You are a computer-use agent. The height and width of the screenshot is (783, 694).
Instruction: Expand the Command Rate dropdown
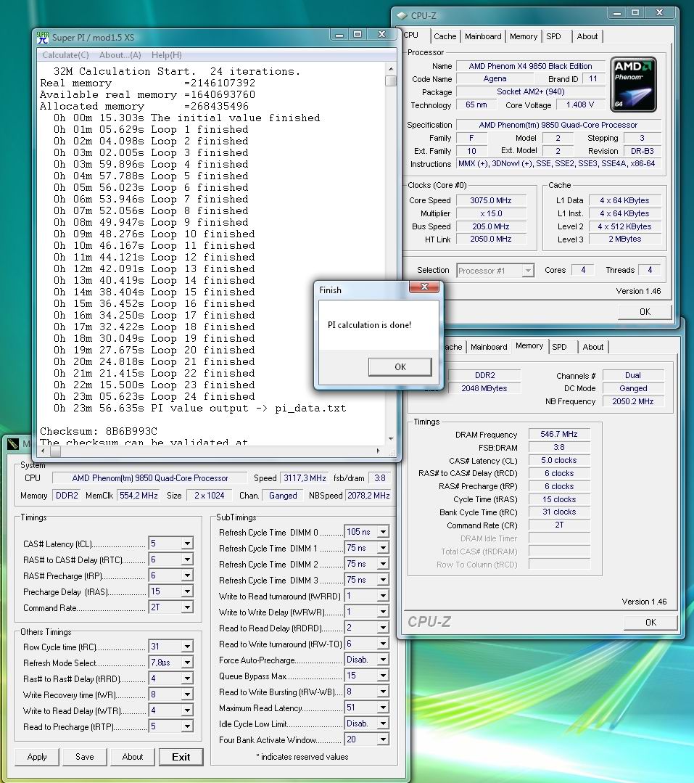click(x=187, y=607)
